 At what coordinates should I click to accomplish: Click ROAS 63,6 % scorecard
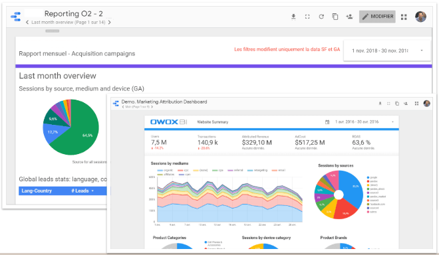(363, 142)
